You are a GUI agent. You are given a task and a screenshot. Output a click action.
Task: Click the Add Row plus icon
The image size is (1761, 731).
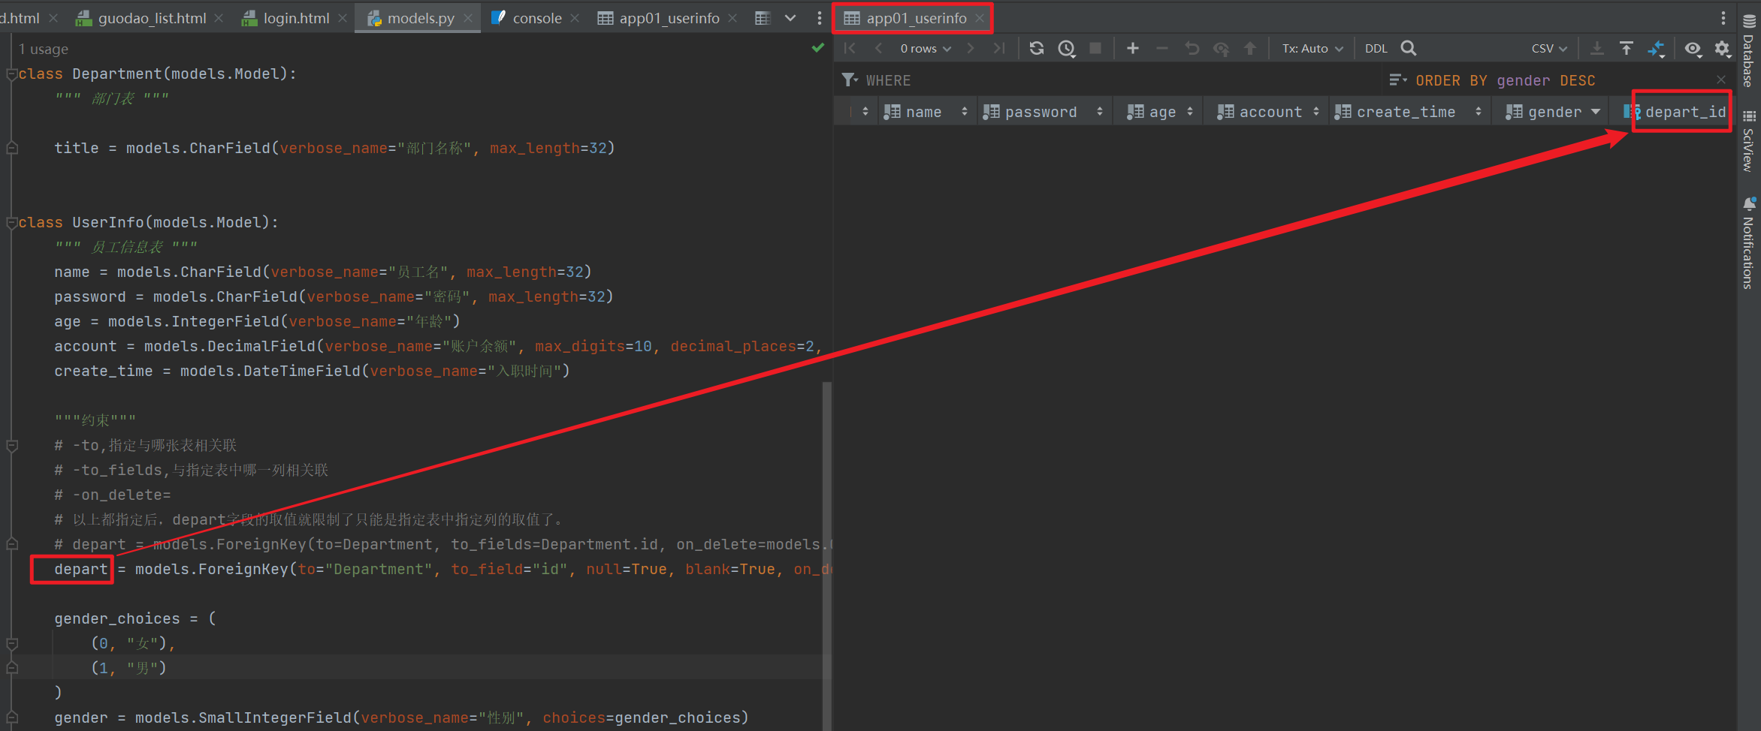click(1132, 49)
